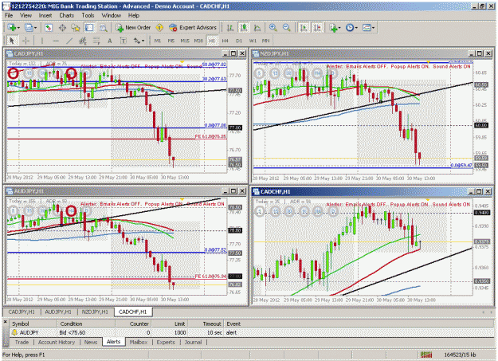The height and width of the screenshot is (361, 498).
Task: Open the Tools menu
Action: click(x=88, y=15)
